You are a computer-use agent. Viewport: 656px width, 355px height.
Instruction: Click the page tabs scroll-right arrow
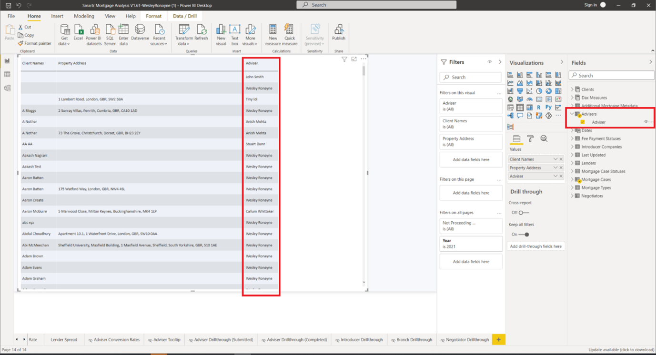24,340
